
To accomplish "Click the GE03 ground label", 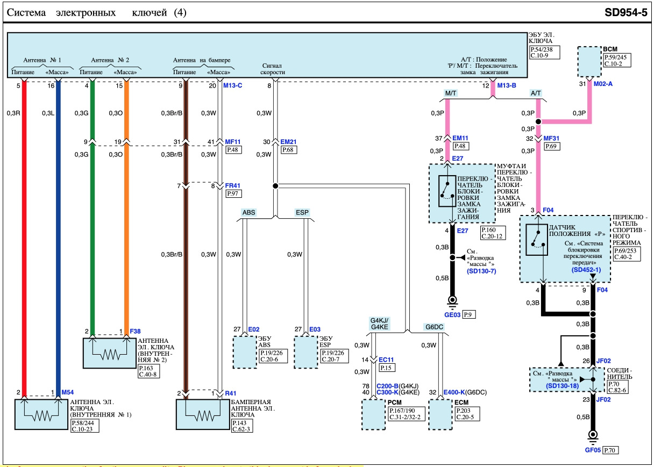I will pyautogui.click(x=452, y=315).
